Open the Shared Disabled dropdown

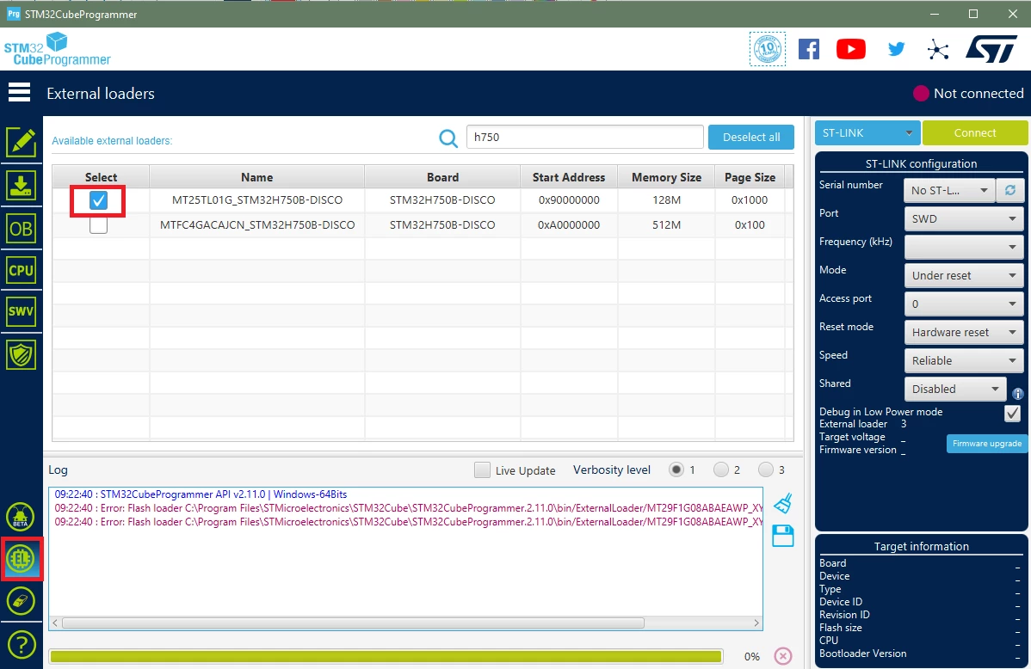coord(955,389)
